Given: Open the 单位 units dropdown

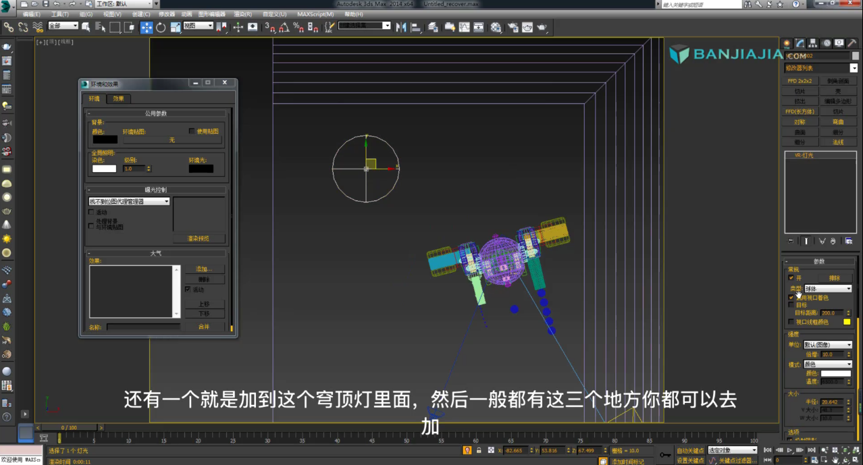Looking at the screenshot, I should (x=828, y=345).
